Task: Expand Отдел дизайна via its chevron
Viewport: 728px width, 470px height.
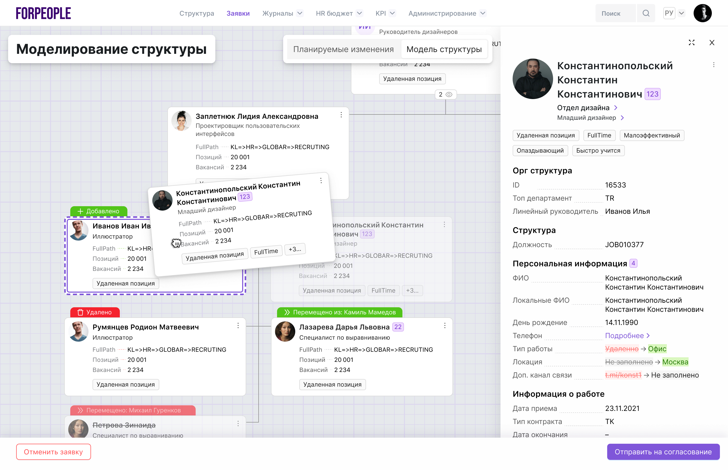Action: [x=616, y=108]
